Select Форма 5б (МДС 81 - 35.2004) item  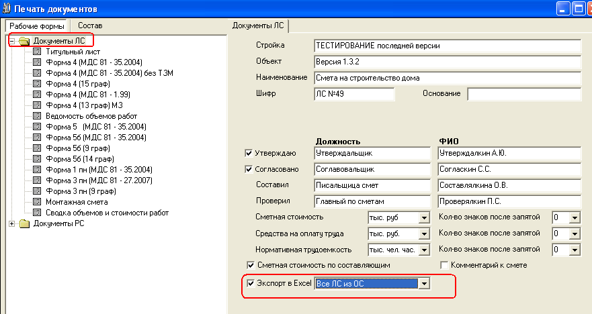96,138
